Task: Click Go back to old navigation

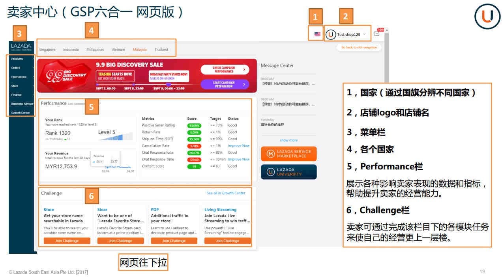Action: point(359,47)
